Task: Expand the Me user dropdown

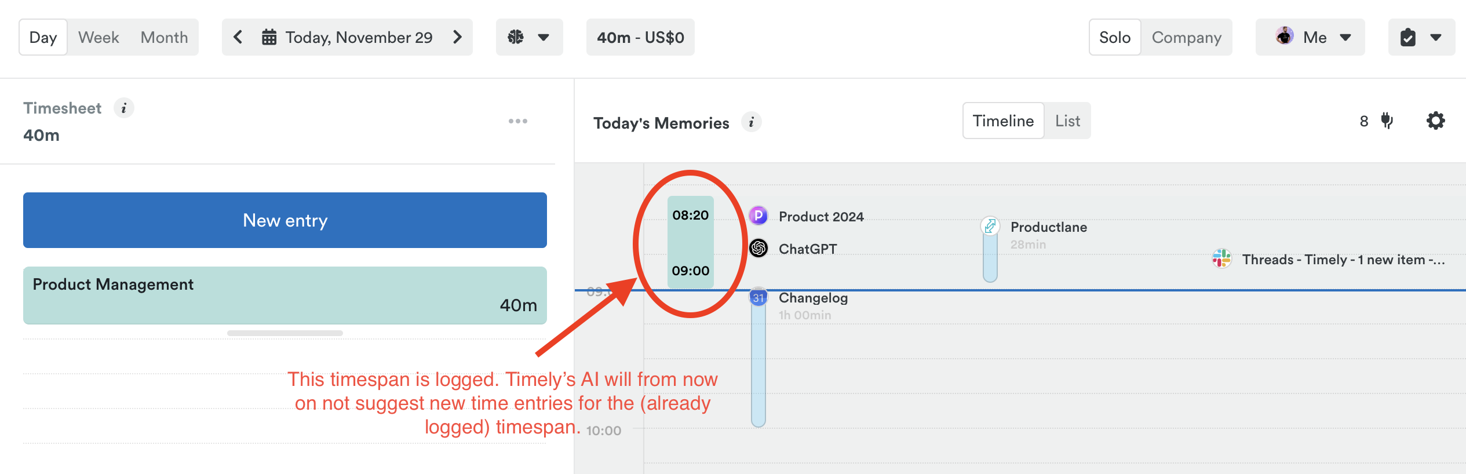Action: coord(1310,37)
